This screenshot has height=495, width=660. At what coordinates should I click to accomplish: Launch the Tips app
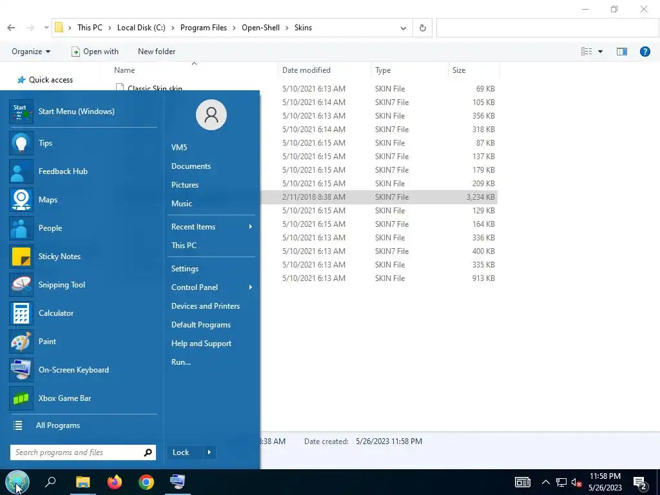click(83, 143)
